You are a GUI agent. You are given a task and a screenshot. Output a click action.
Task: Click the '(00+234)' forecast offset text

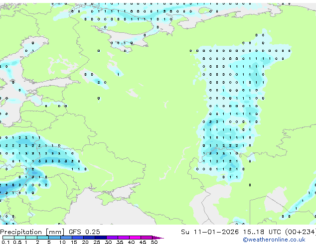(301, 232)
